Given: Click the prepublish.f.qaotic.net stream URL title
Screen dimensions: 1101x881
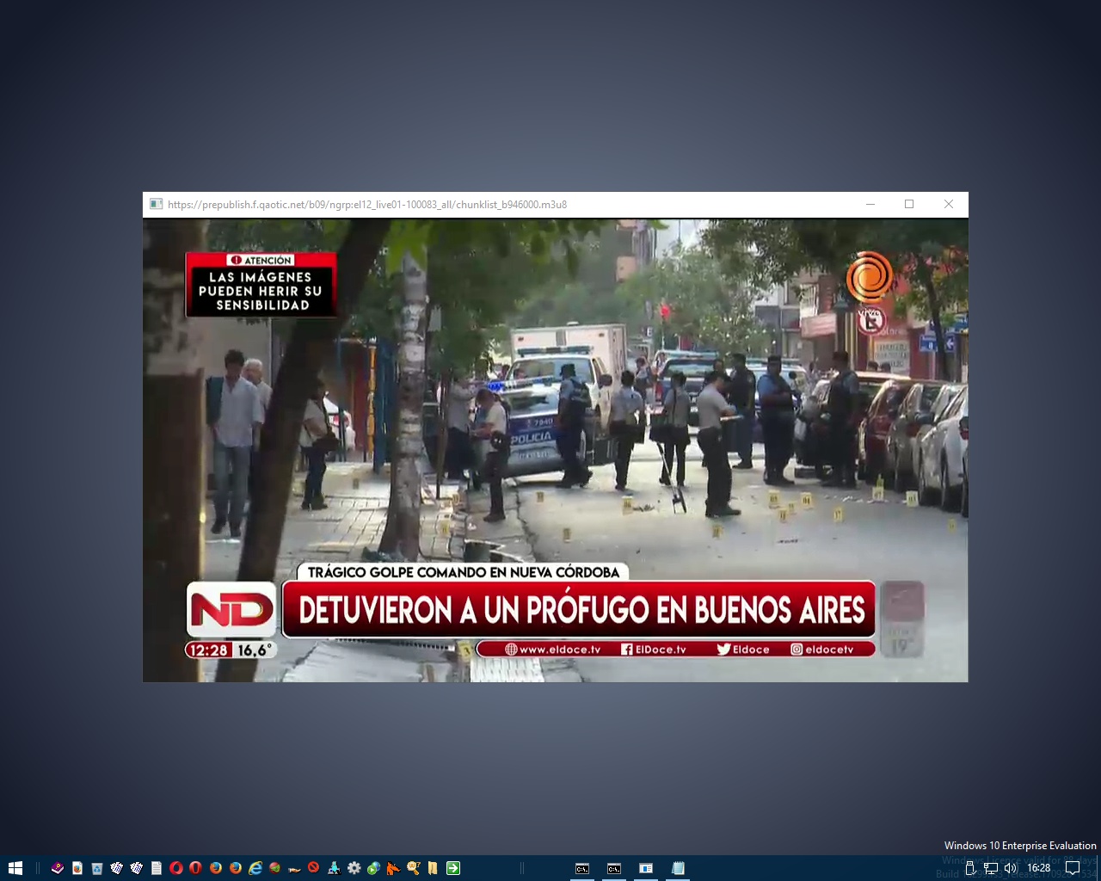Looking at the screenshot, I should [367, 205].
